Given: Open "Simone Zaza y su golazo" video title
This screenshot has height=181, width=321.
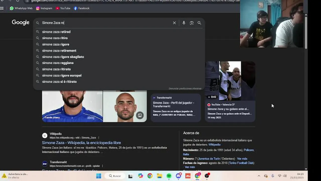Looking at the screenshot, I should 228,109.
